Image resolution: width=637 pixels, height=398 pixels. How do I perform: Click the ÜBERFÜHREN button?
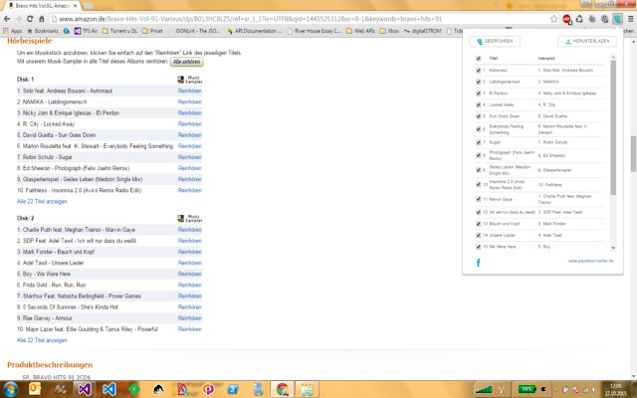coord(495,41)
